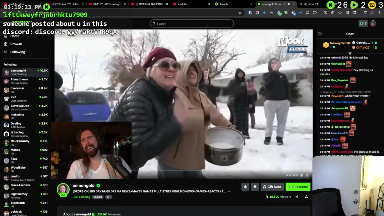The image size is (384, 216).
Task: Open browser three-dot menu
Action: 379,13
